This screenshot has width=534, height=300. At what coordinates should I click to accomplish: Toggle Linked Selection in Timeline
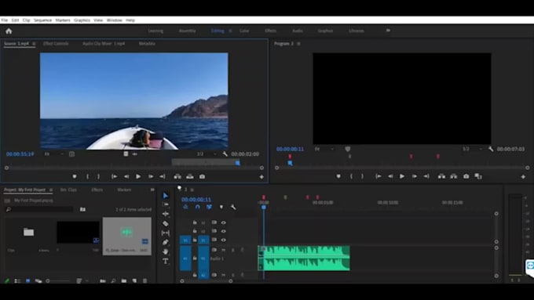point(209,207)
